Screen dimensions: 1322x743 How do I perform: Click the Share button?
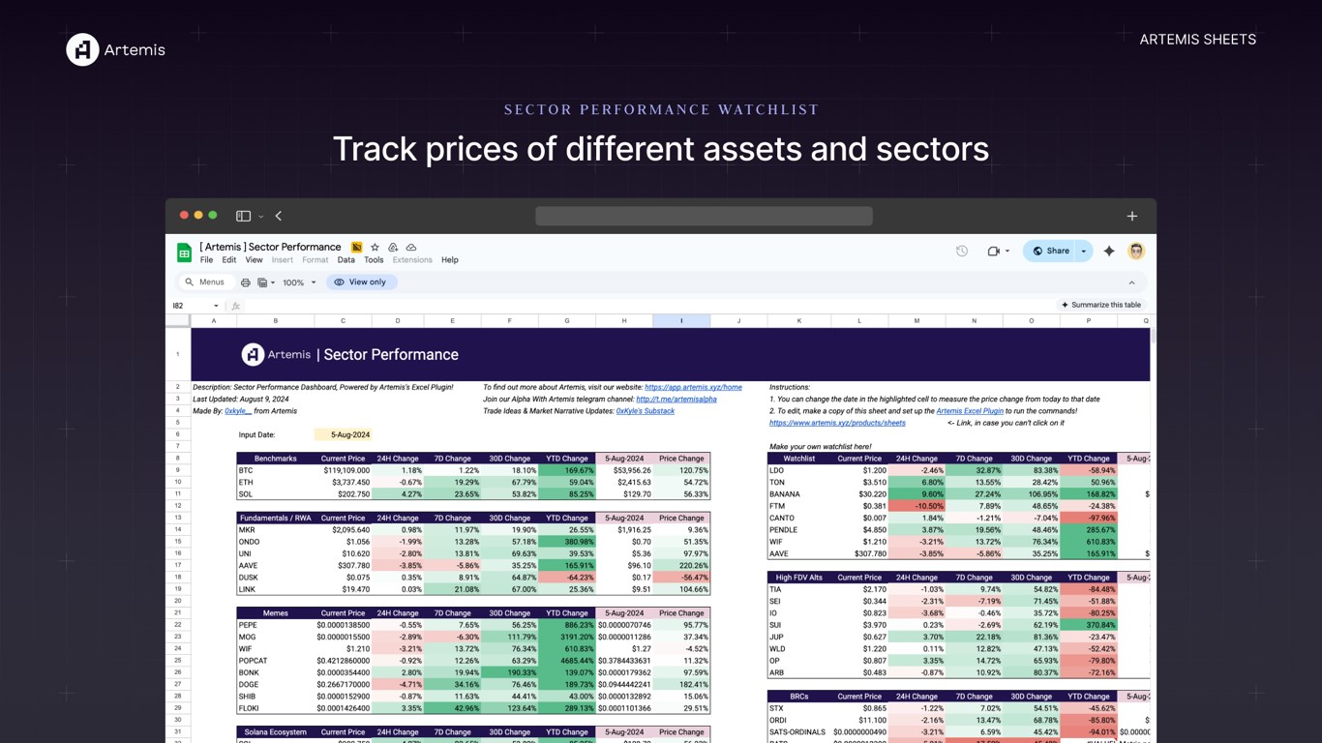pos(1050,251)
